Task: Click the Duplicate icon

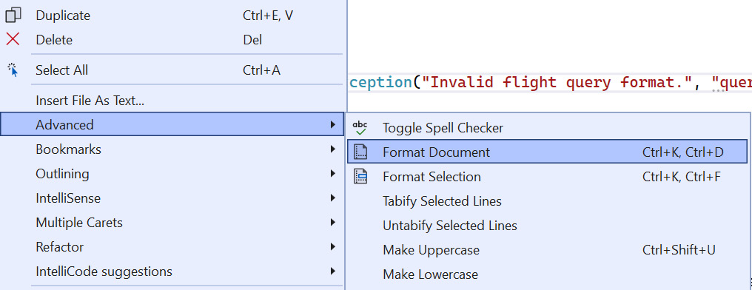Action: pyautogui.click(x=13, y=16)
